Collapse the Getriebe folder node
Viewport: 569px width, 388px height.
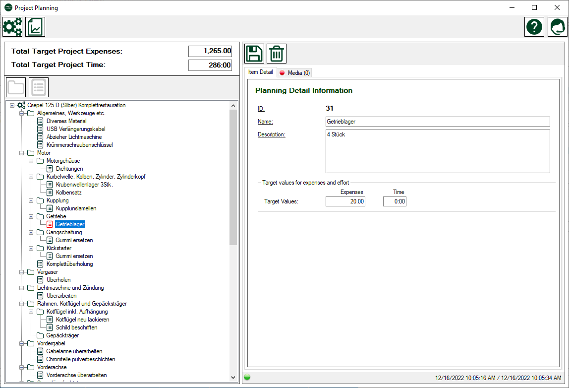[x=31, y=216]
